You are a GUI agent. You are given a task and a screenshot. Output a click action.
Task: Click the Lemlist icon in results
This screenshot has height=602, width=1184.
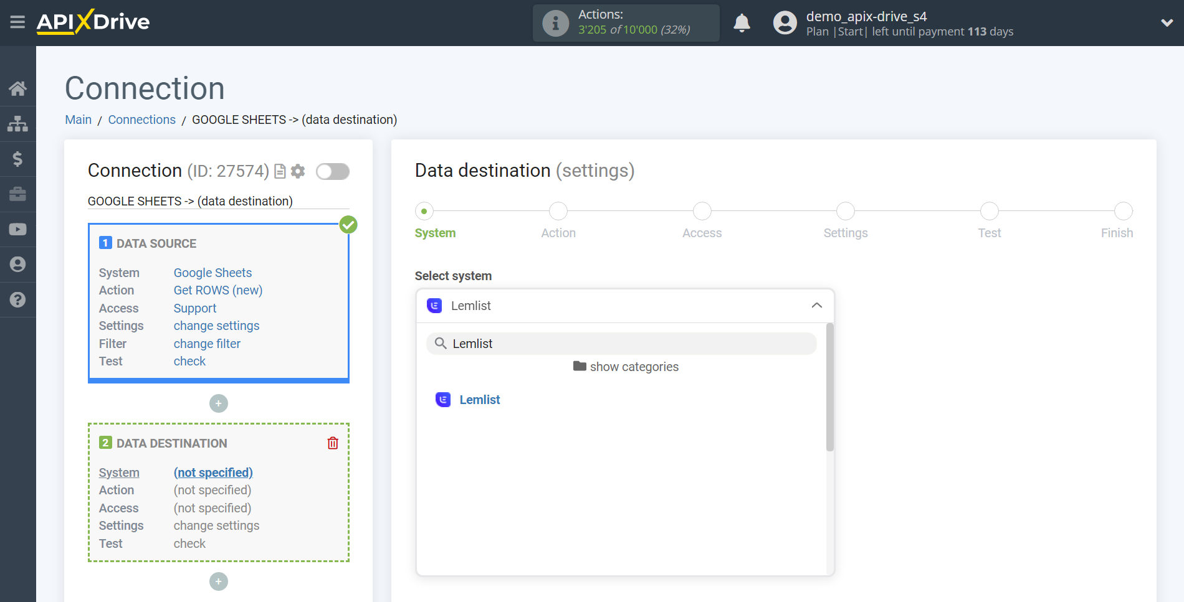443,400
